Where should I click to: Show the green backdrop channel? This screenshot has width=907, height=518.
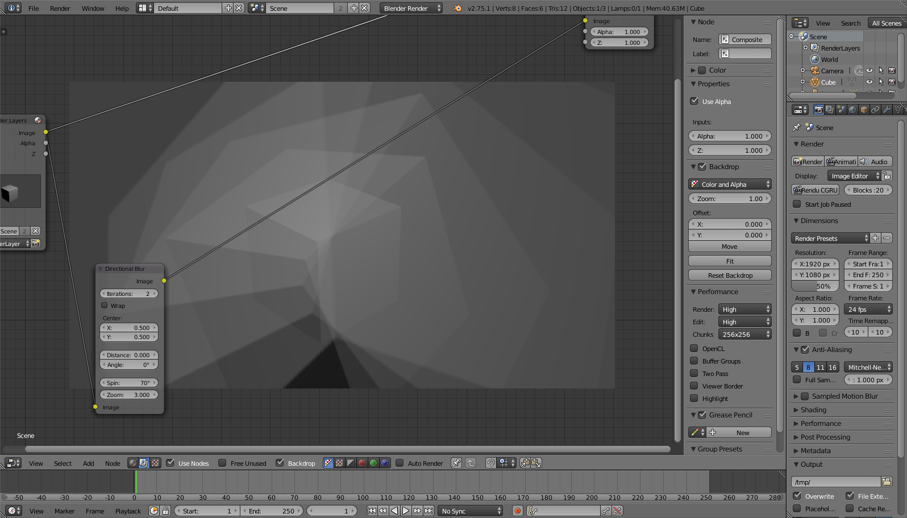(373, 463)
